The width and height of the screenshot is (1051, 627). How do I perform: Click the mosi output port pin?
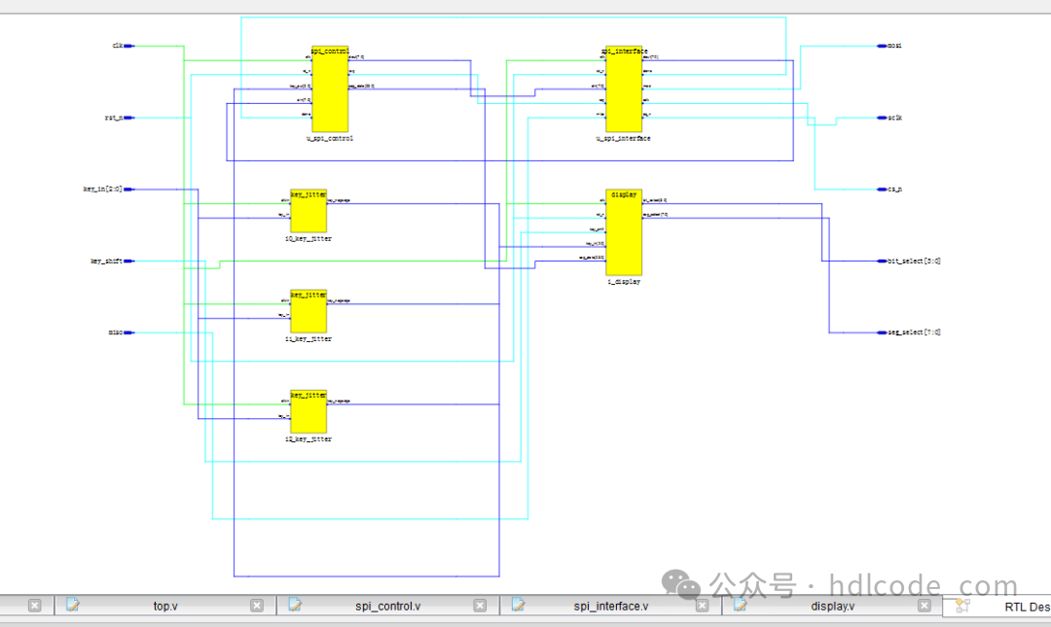point(882,46)
